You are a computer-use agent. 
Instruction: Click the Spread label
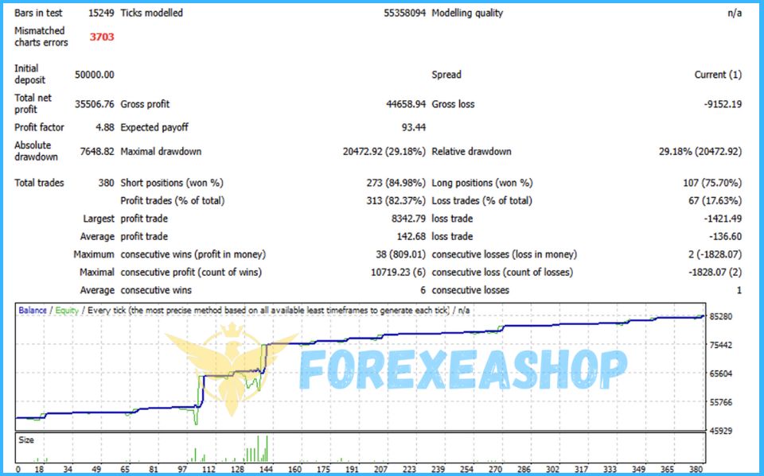(446, 75)
